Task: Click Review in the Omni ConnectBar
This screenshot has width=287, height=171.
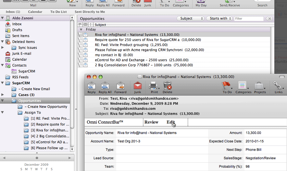Action: (x=151, y=122)
